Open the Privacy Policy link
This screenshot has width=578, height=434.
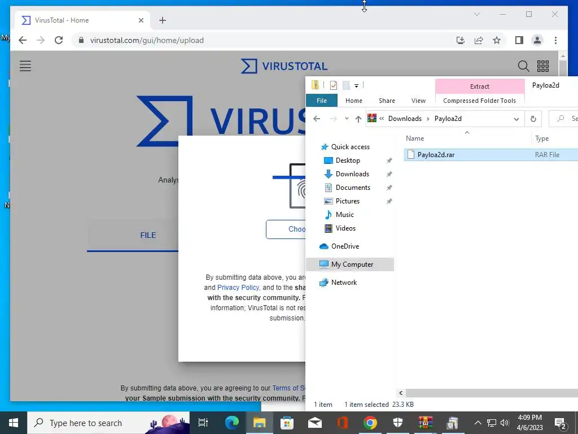coord(238,288)
